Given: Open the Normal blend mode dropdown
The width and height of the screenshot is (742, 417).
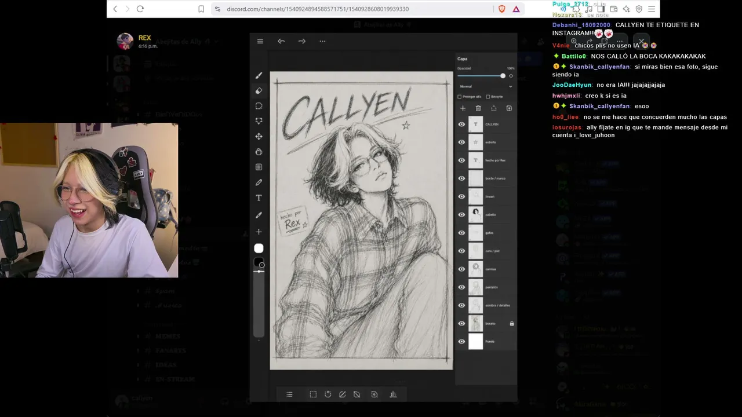Looking at the screenshot, I should tap(485, 86).
